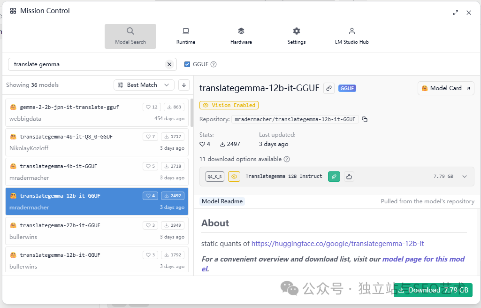
Task: Open huggingface translategemma-12b-it link
Action: 337,244
